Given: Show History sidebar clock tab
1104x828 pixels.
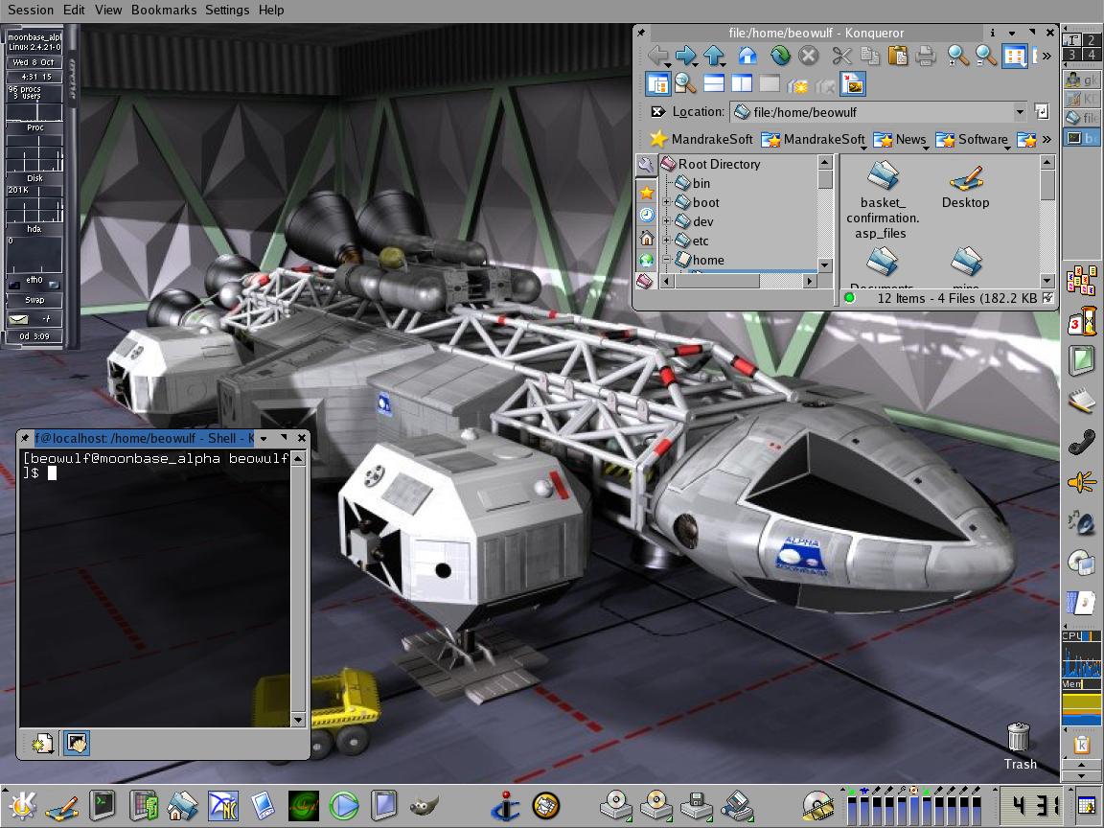Looking at the screenshot, I should (646, 215).
